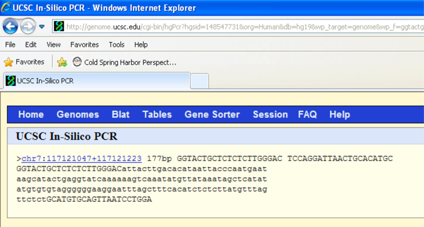Image resolution: width=424 pixels, height=227 pixels.
Task: Click reverse primer TCCAGGATTAACTGCACATGC
Action: tap(340, 159)
